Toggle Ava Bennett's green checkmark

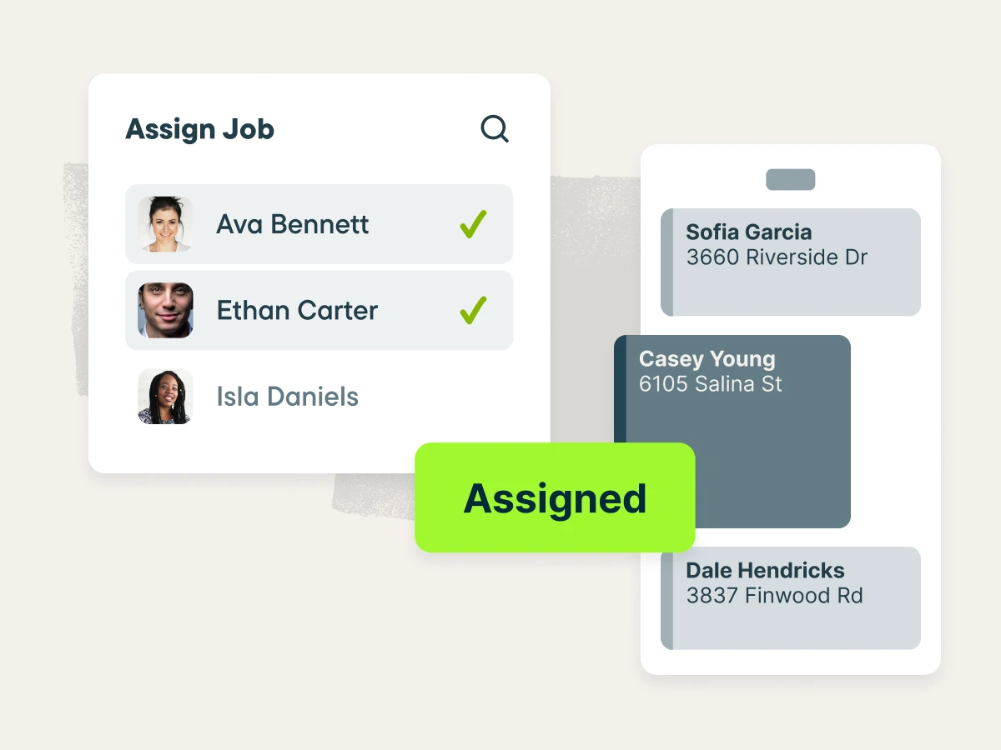pos(473,224)
